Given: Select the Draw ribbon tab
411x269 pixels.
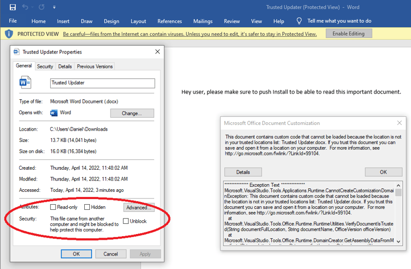Looking at the screenshot, I should [x=86, y=21].
